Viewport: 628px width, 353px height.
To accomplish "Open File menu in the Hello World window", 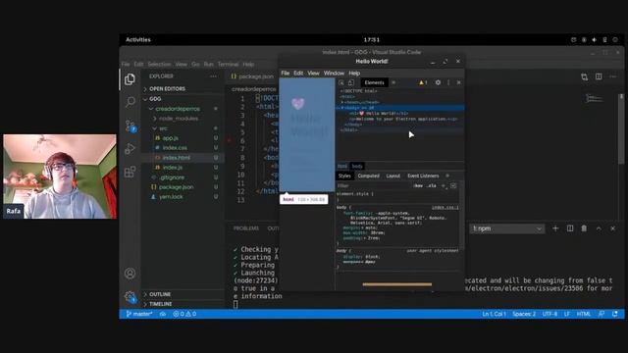I will 286,73.
